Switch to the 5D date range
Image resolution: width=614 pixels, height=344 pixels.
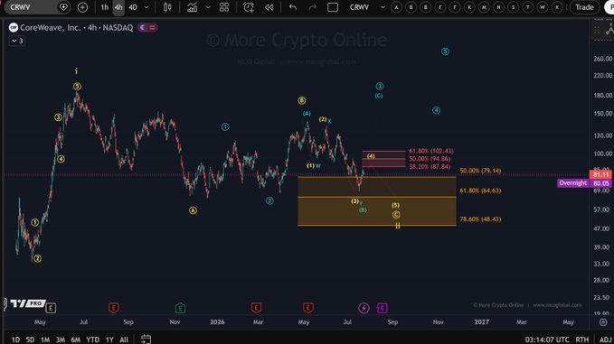pyautogui.click(x=30, y=339)
